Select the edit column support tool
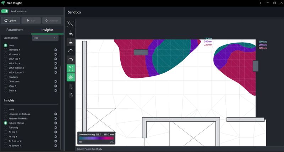 click(x=71, y=42)
